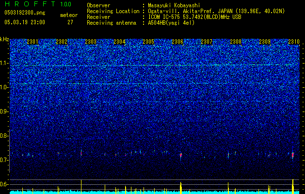The height and width of the screenshot is (194, 305).
Task: Click the yellow intensity spike near 2303
Action: point(81,187)
